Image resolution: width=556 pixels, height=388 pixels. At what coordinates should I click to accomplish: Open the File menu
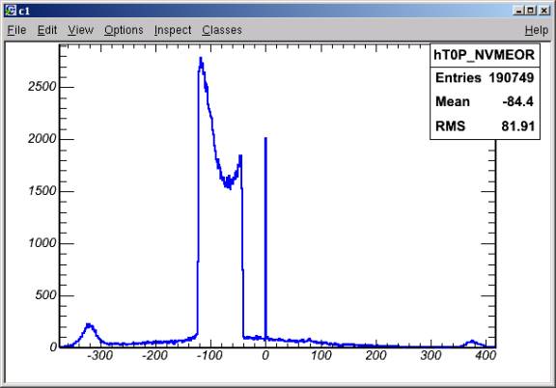pos(16,30)
